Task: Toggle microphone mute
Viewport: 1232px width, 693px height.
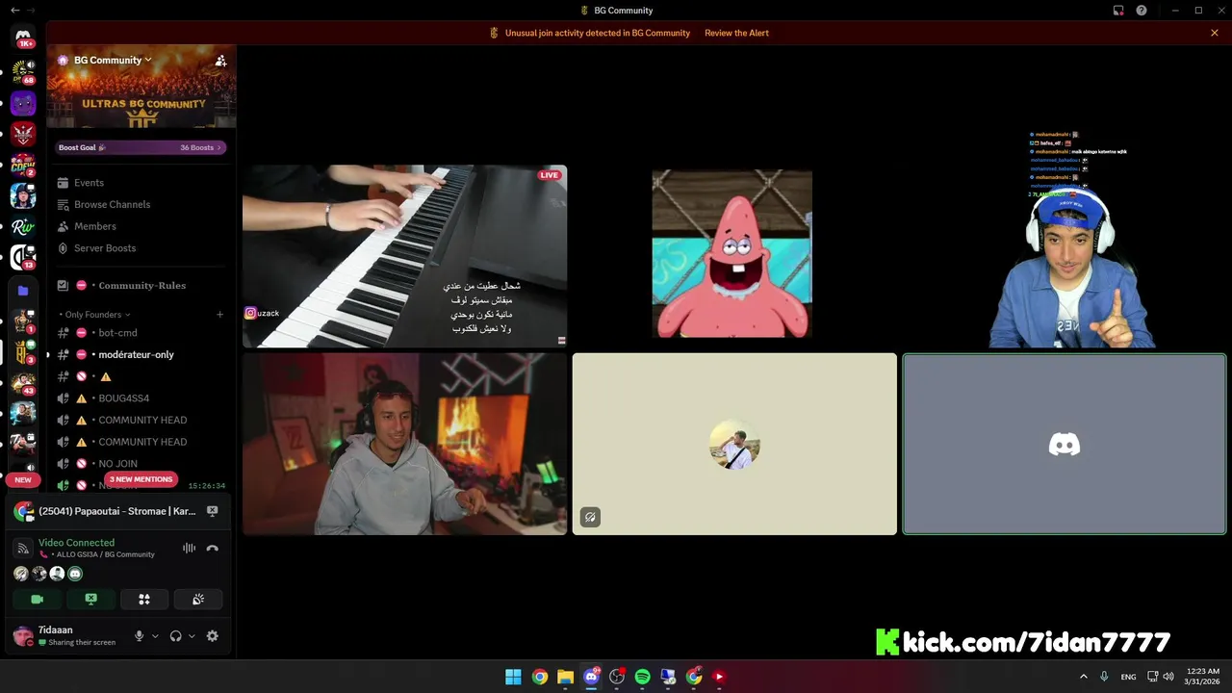Action: pos(139,635)
